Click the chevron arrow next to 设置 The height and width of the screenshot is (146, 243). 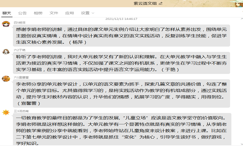(93, 13)
